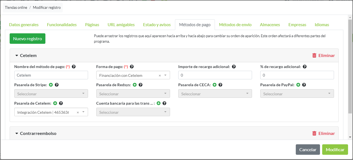Expand the Contrarreembolso section
Screen dimensions: 353x160
[17, 134]
